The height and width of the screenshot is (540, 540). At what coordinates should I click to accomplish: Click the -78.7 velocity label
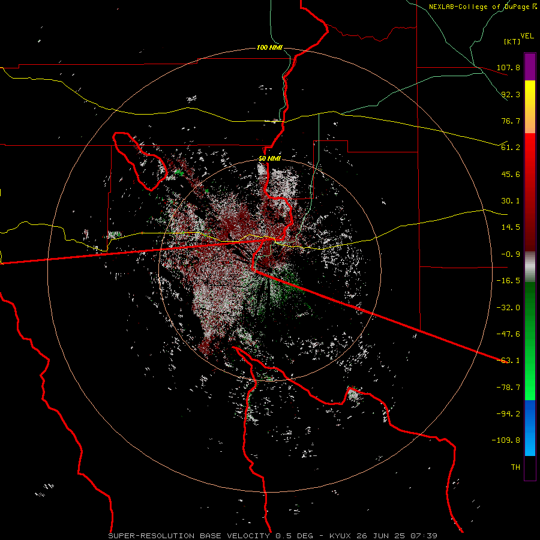click(508, 388)
